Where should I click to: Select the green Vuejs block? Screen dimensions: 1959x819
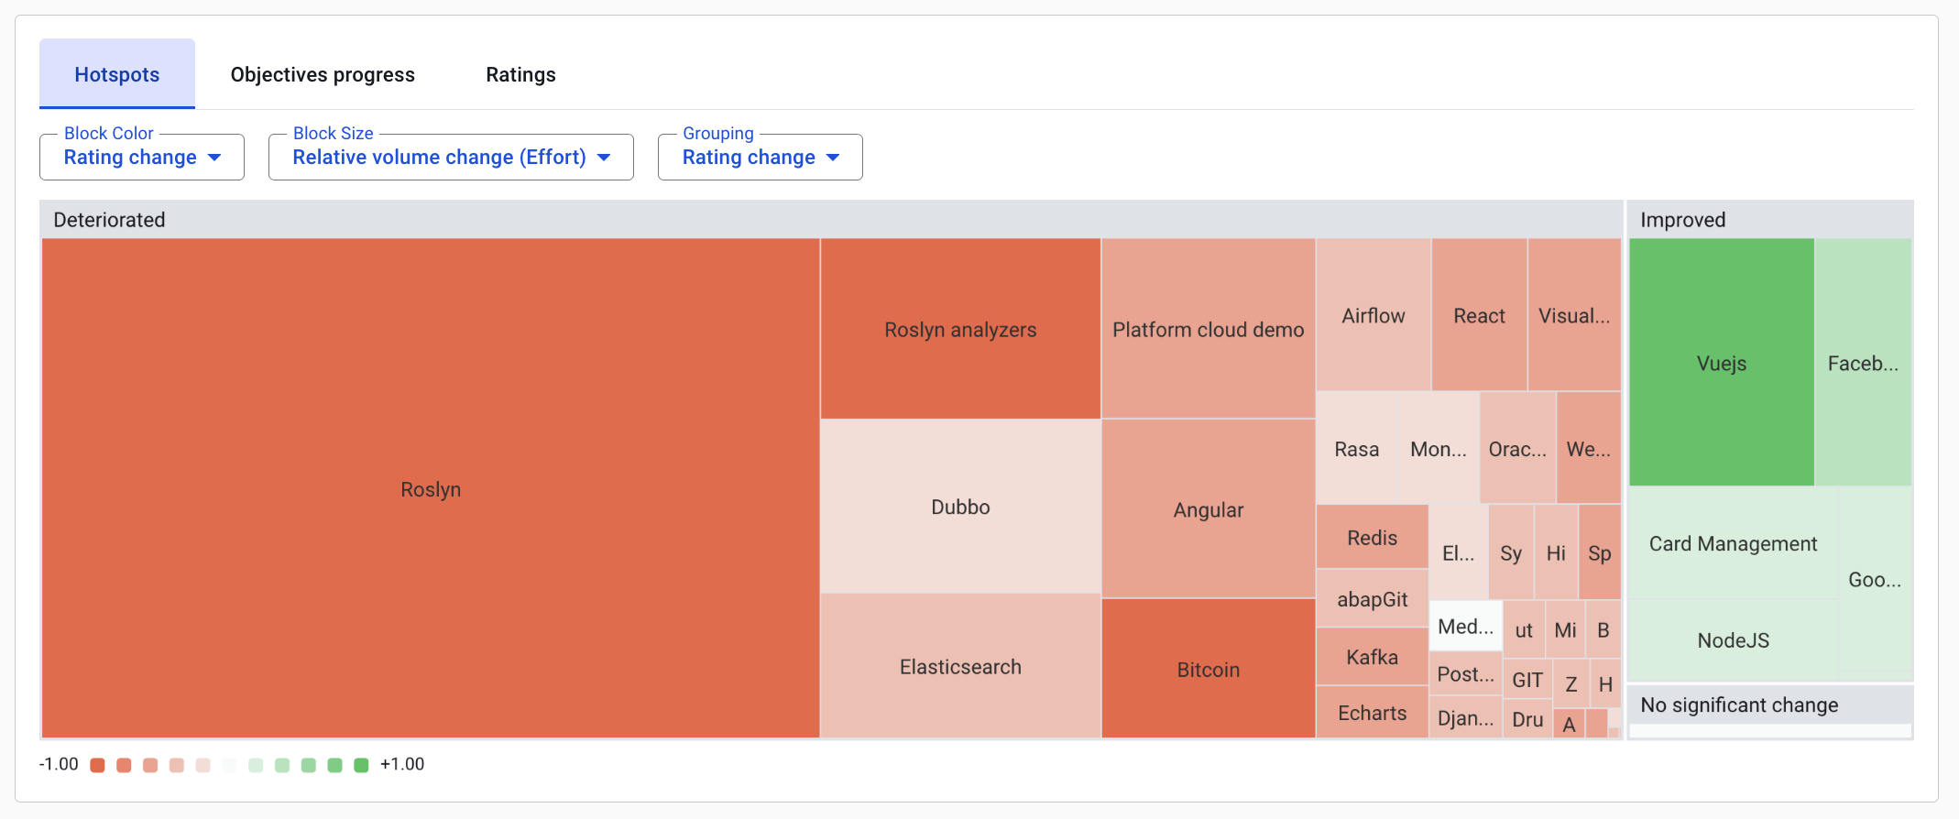1721,363
